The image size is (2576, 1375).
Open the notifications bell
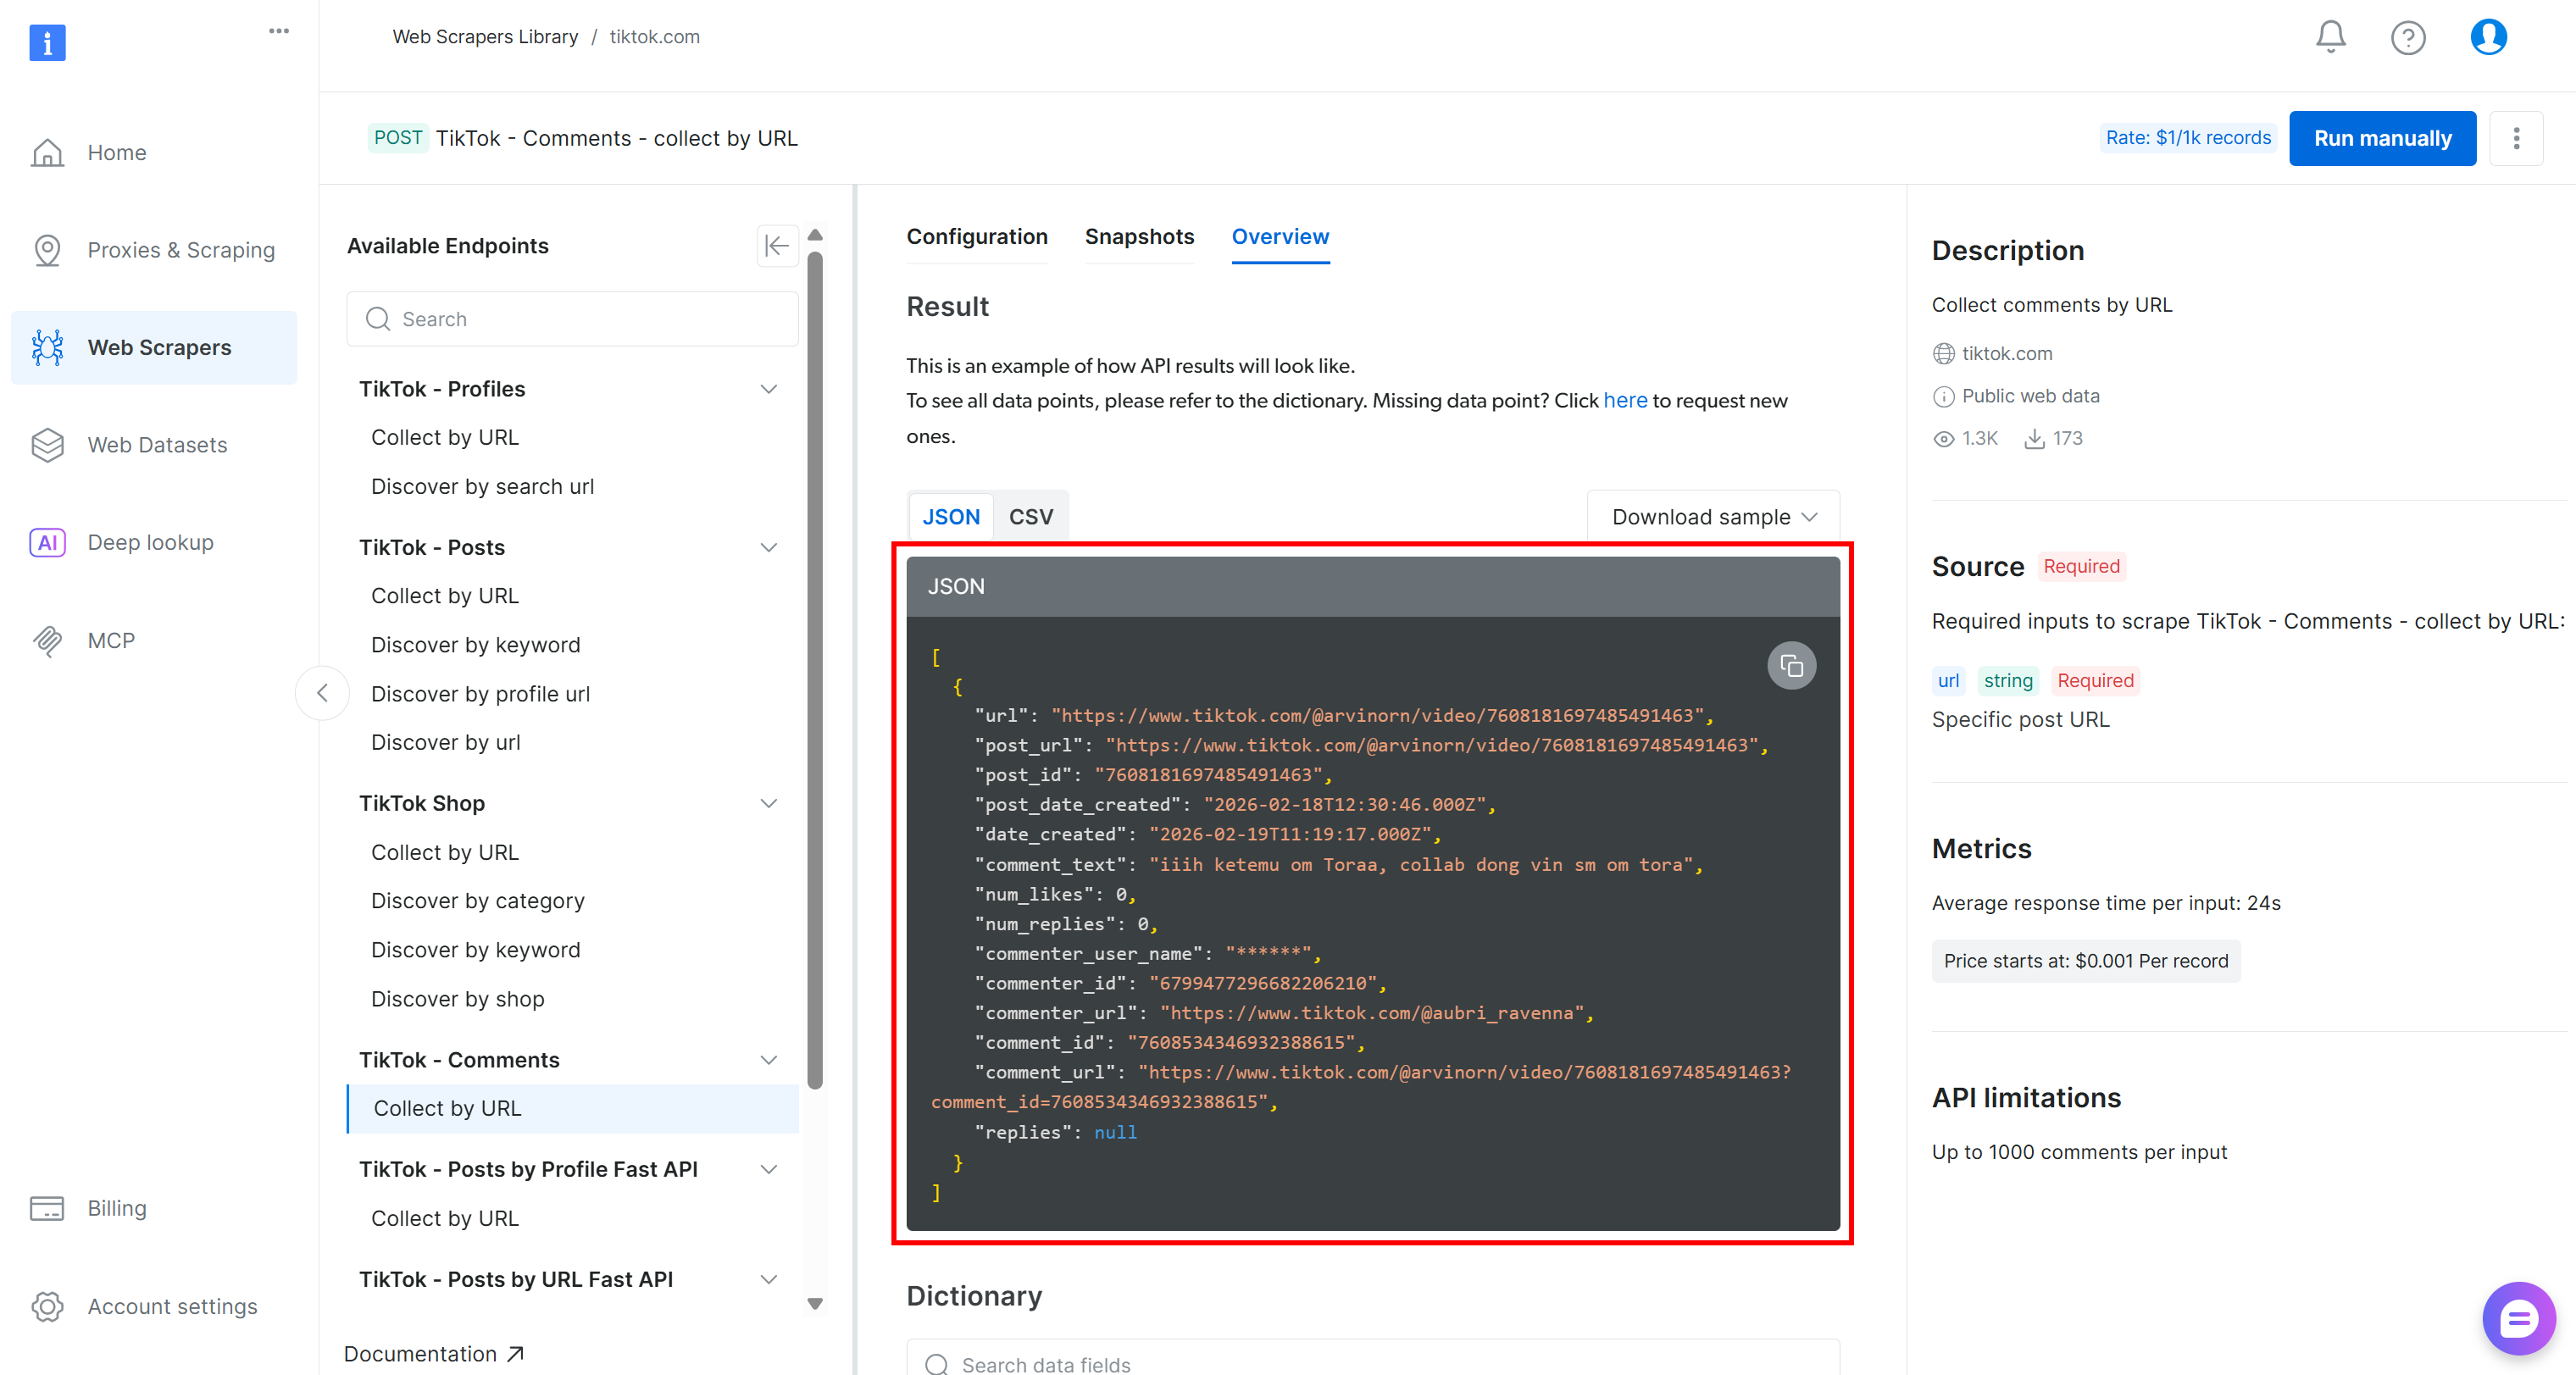point(2330,37)
